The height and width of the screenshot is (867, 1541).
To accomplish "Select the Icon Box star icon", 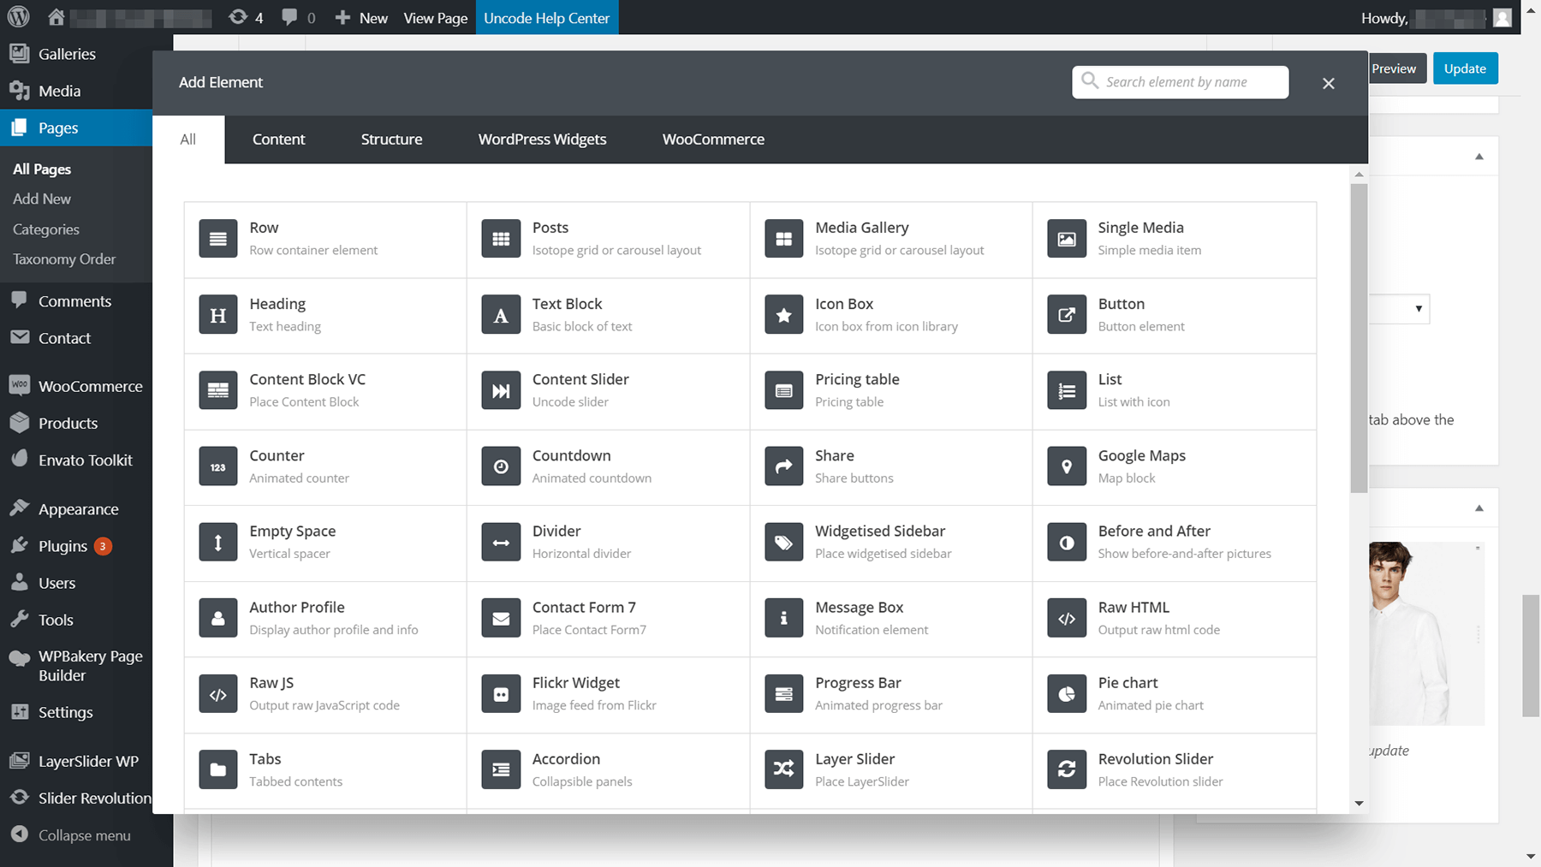I will [x=783, y=315].
